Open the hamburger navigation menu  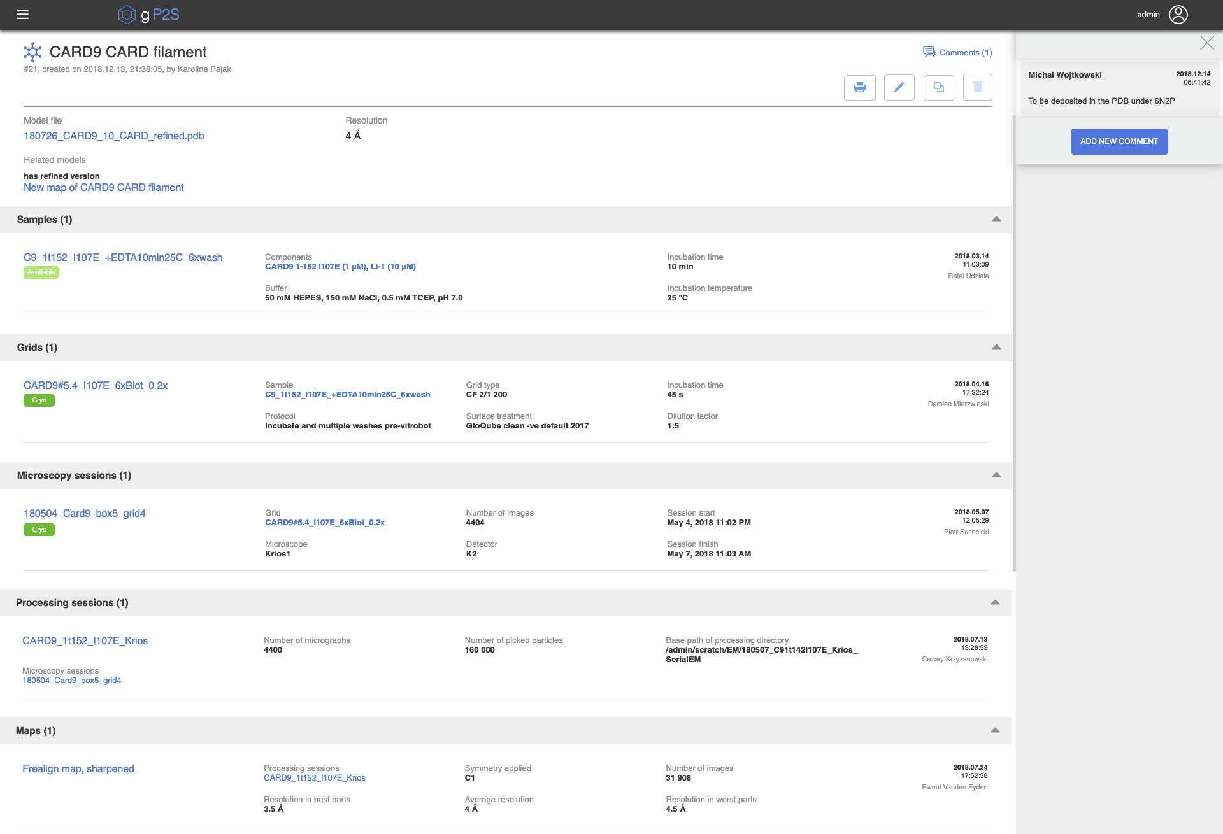click(22, 15)
